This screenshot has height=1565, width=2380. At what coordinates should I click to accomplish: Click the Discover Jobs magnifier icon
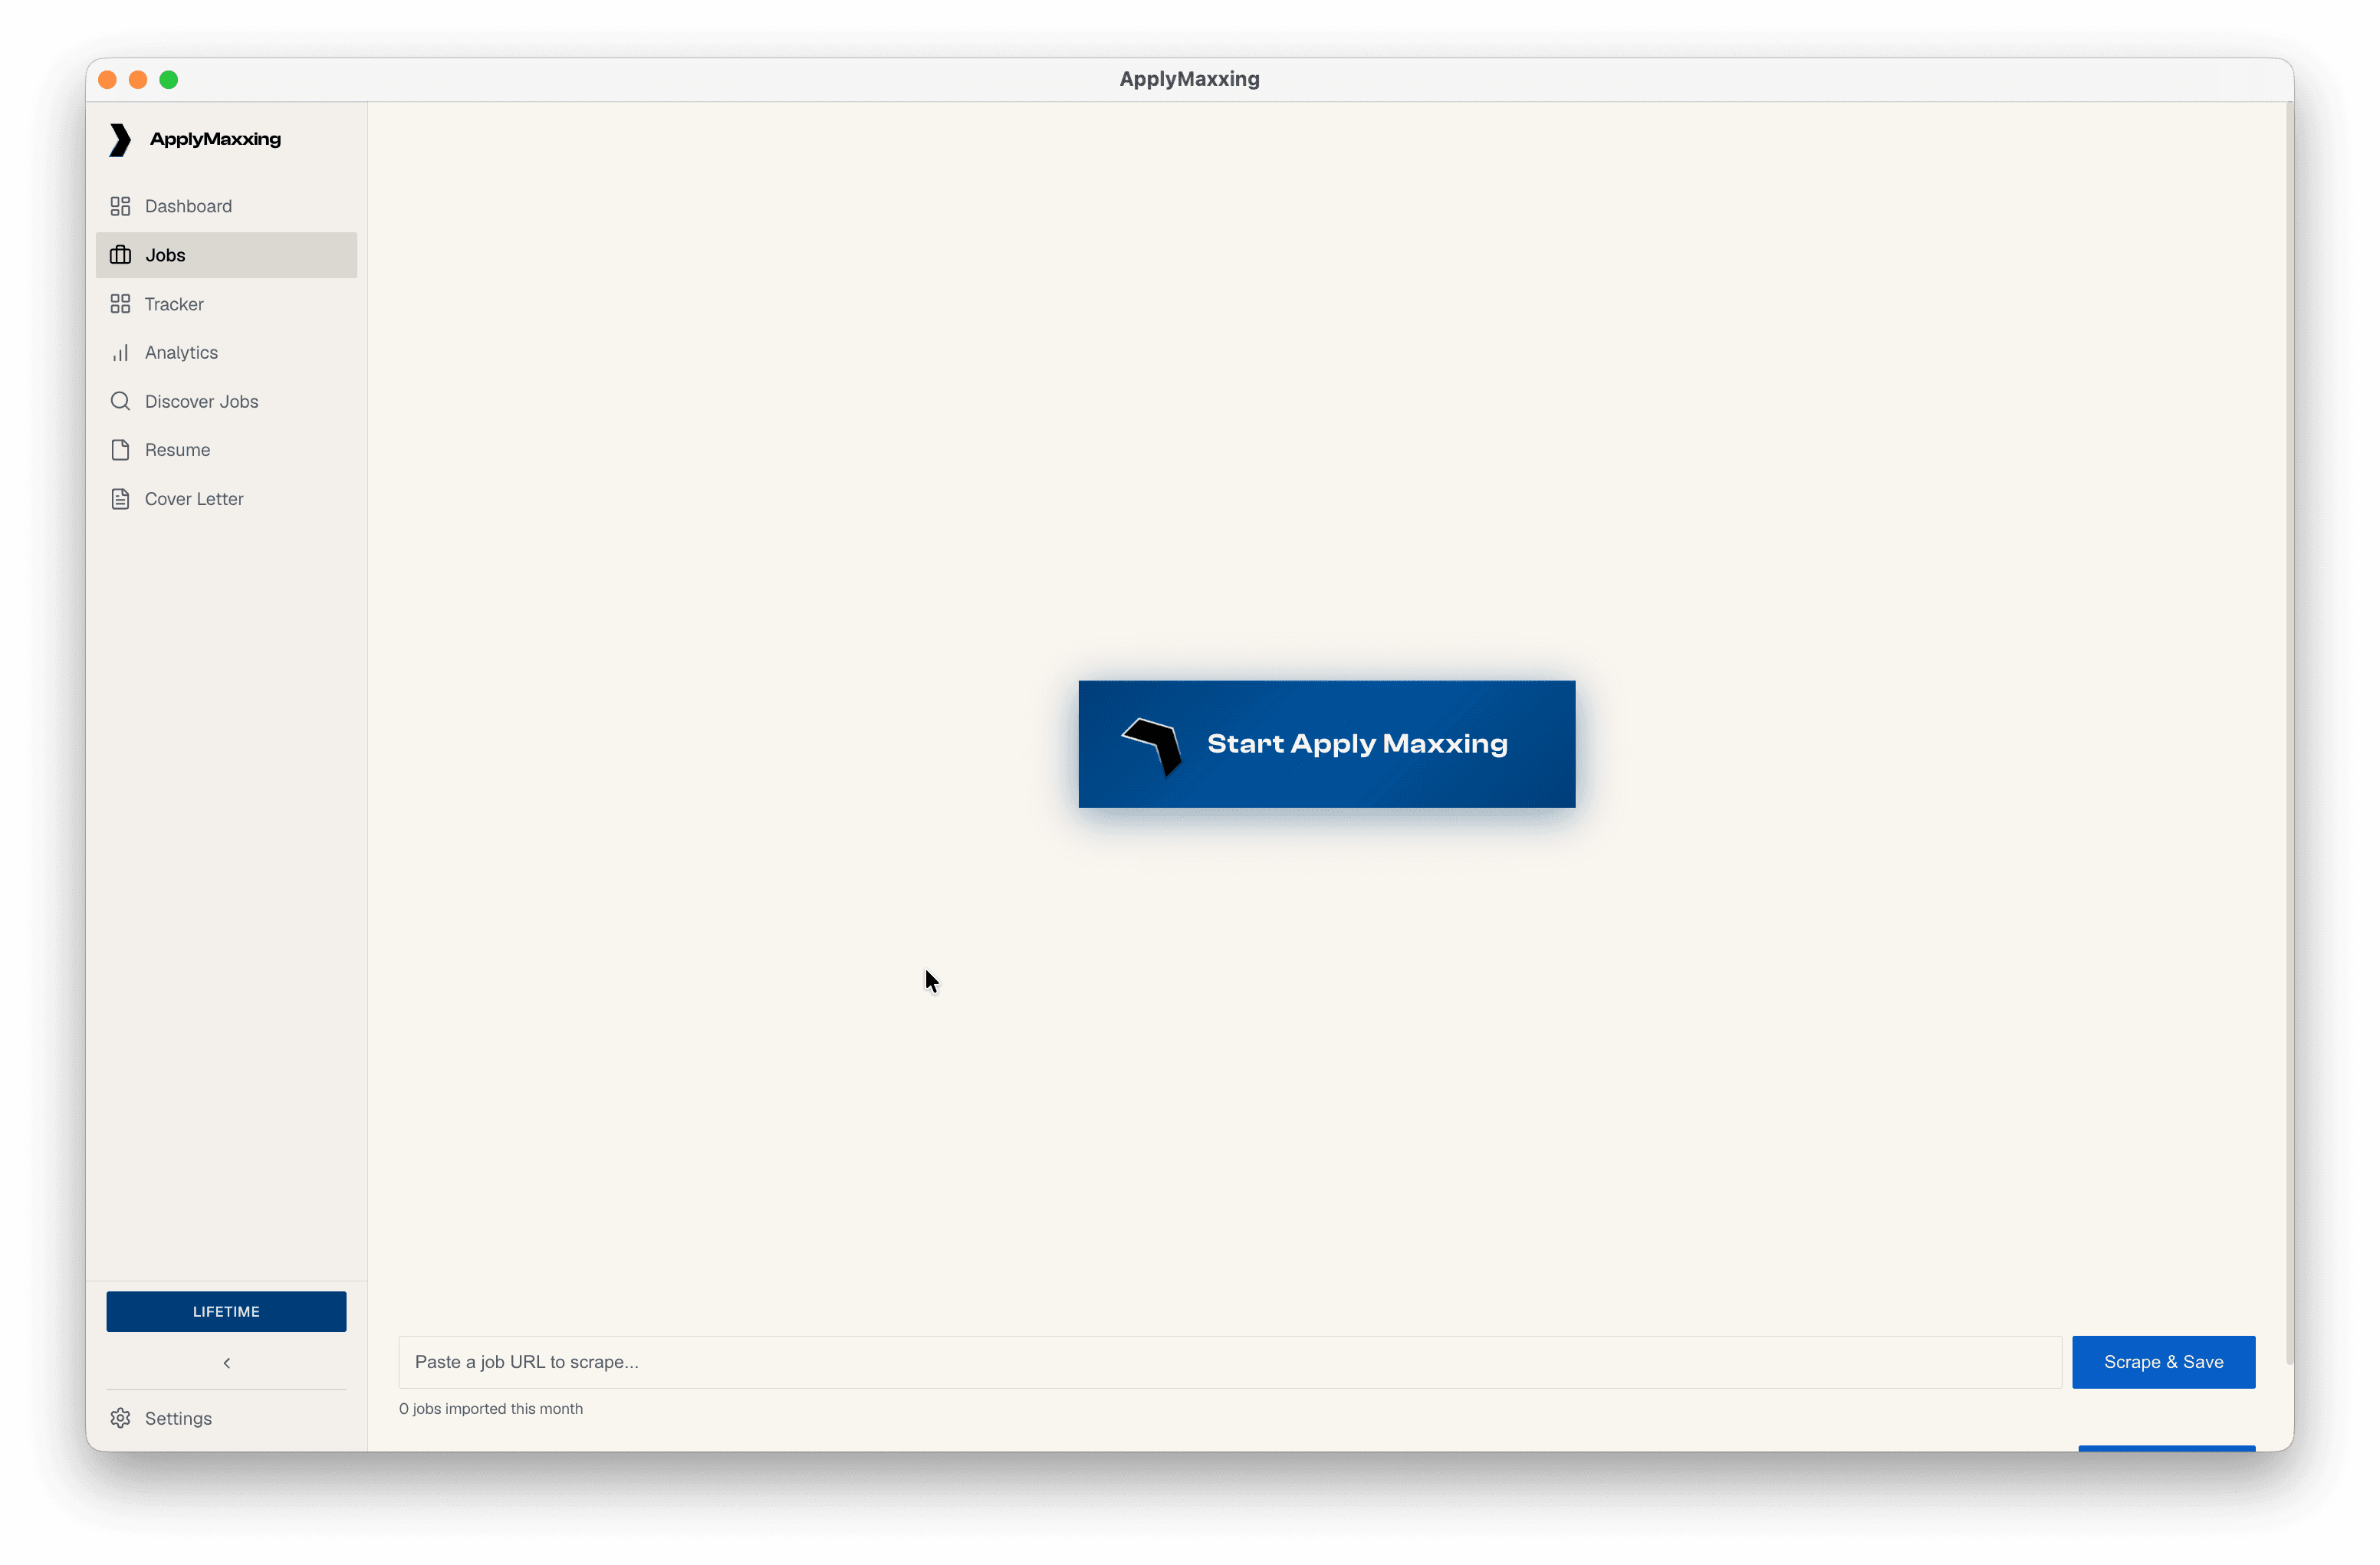pos(120,401)
